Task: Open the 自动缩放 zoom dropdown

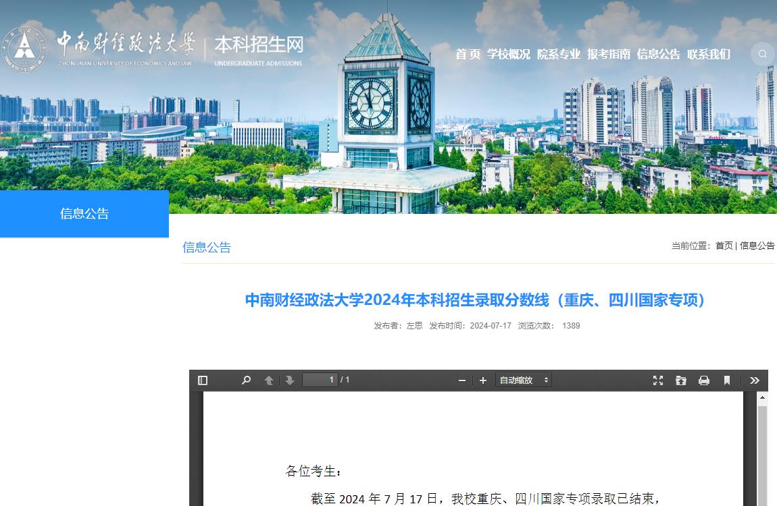Action: click(x=524, y=380)
